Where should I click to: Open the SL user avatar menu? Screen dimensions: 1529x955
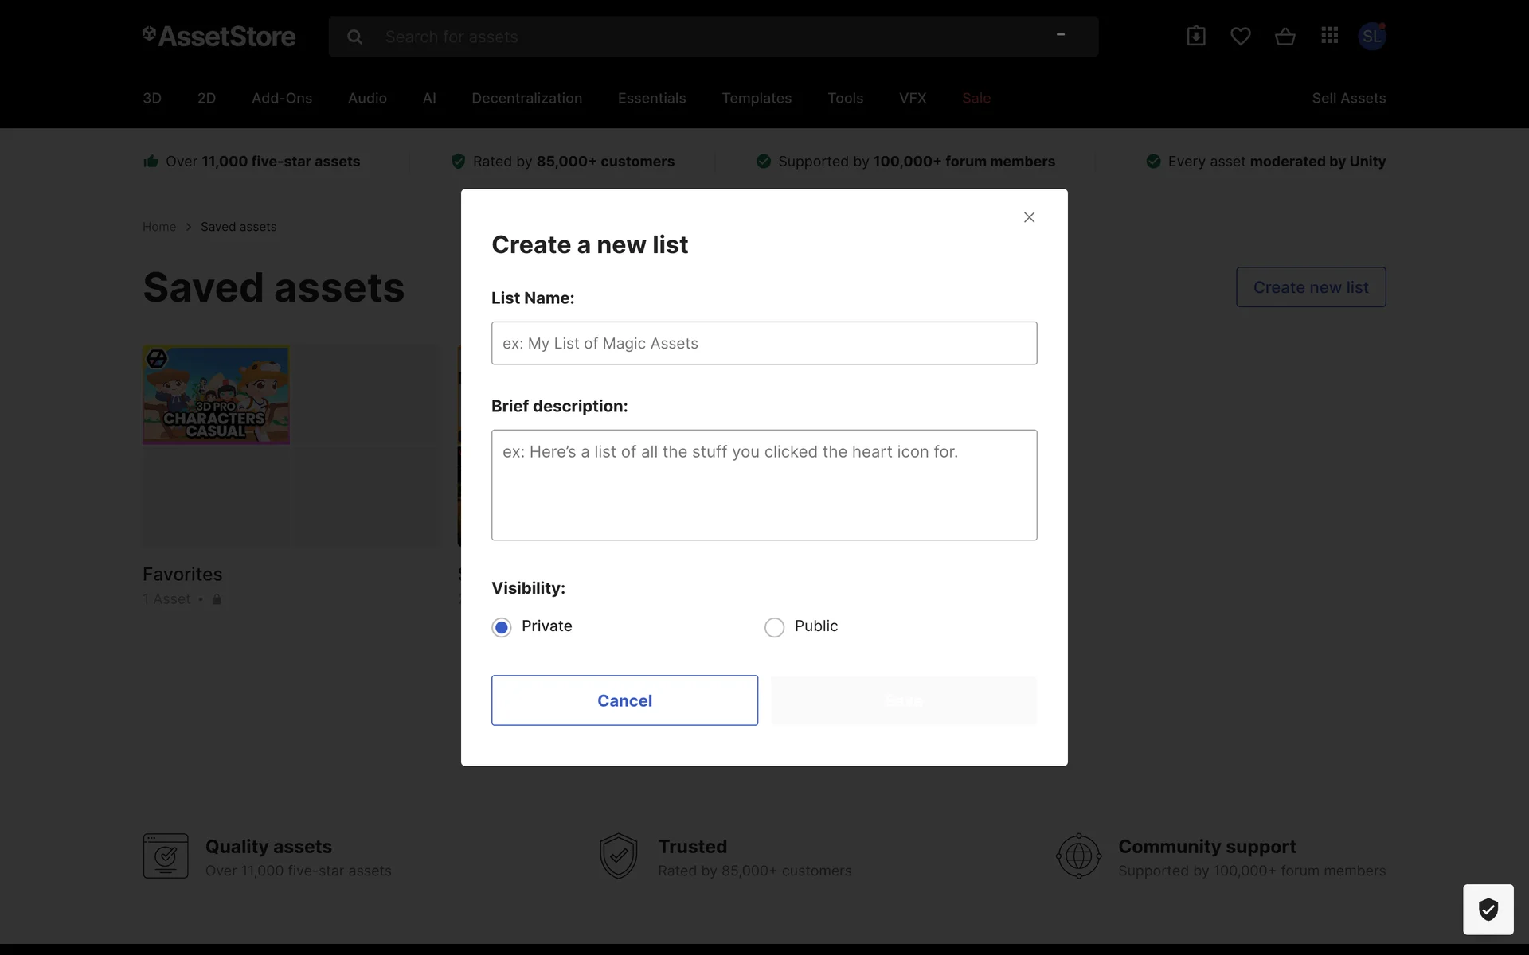[1371, 36]
